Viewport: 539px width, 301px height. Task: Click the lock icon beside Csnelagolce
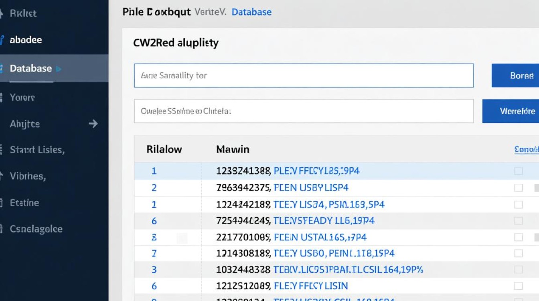coord(2,229)
